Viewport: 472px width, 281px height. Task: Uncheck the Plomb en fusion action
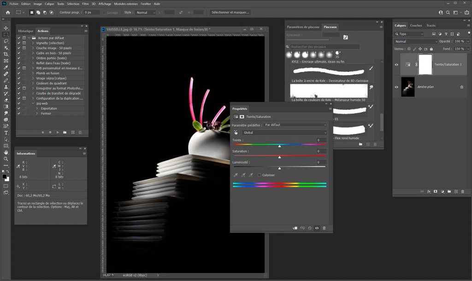(x=19, y=73)
